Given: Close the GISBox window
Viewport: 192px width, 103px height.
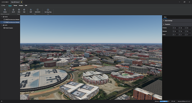Looking at the screenshot, I should coord(189,2).
